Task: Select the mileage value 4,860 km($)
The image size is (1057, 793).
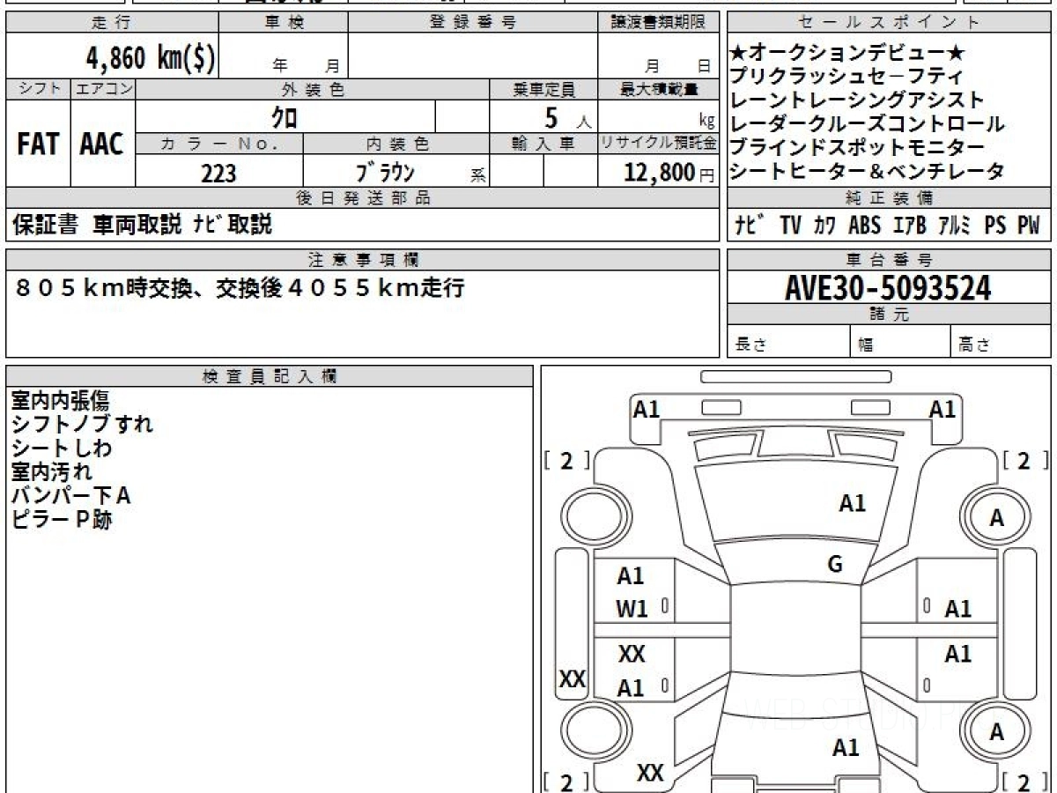Action: point(150,58)
